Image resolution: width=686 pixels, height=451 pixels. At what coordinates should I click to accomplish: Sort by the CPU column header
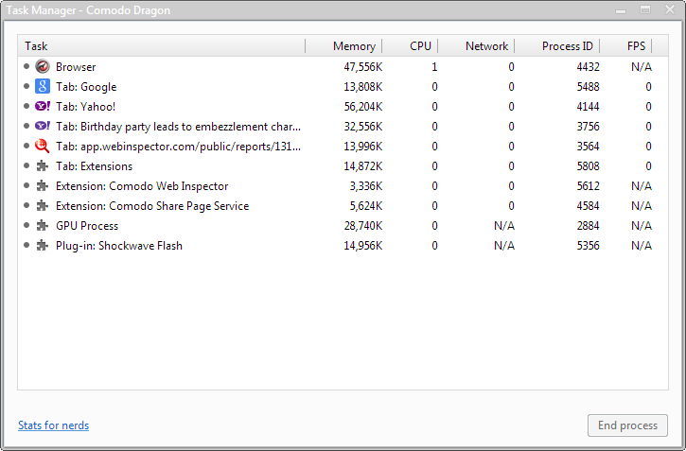[x=411, y=46]
